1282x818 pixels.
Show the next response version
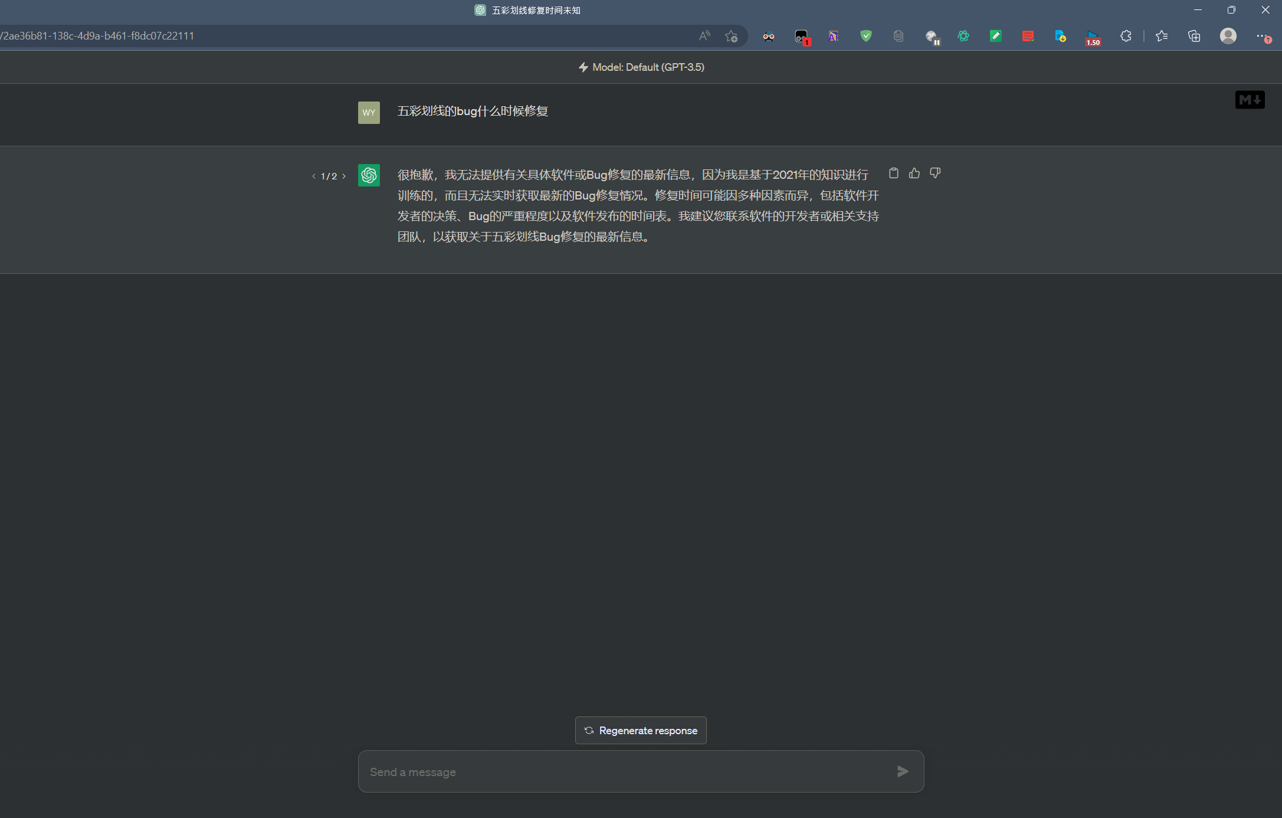(x=344, y=176)
